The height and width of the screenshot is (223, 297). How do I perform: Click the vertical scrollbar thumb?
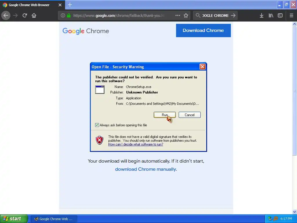[x=294, y=91]
